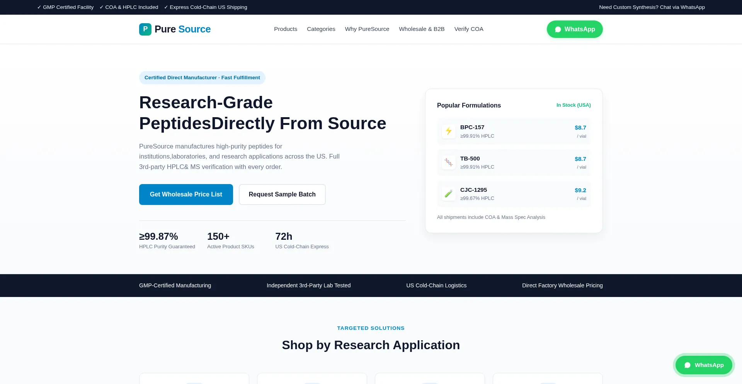Open the Products menu
This screenshot has width=742, height=384.
click(286, 29)
